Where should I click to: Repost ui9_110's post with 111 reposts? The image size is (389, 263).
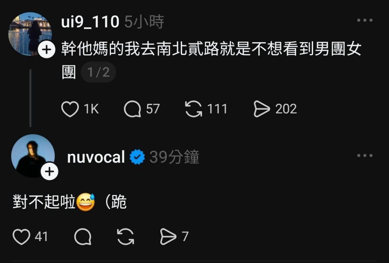[193, 109]
